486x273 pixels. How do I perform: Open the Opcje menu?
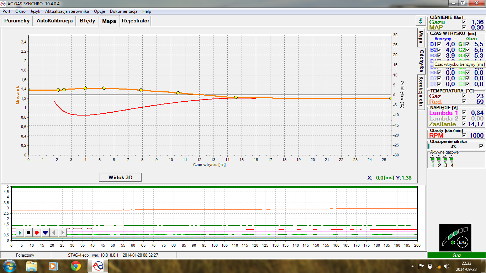[x=99, y=11]
